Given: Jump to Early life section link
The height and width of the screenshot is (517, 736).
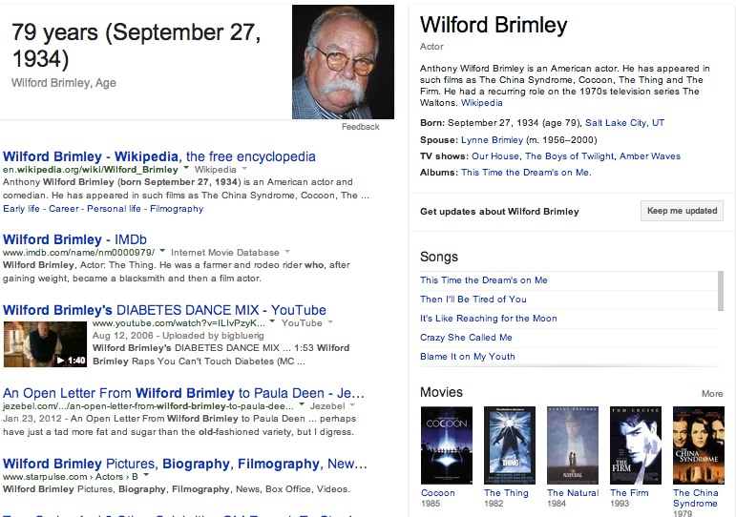Looking at the screenshot, I should pyautogui.click(x=21, y=209).
